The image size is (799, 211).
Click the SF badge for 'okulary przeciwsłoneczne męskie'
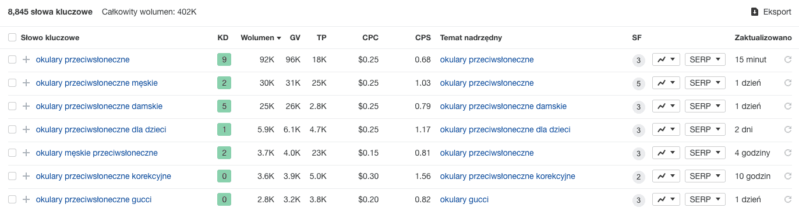(x=639, y=83)
